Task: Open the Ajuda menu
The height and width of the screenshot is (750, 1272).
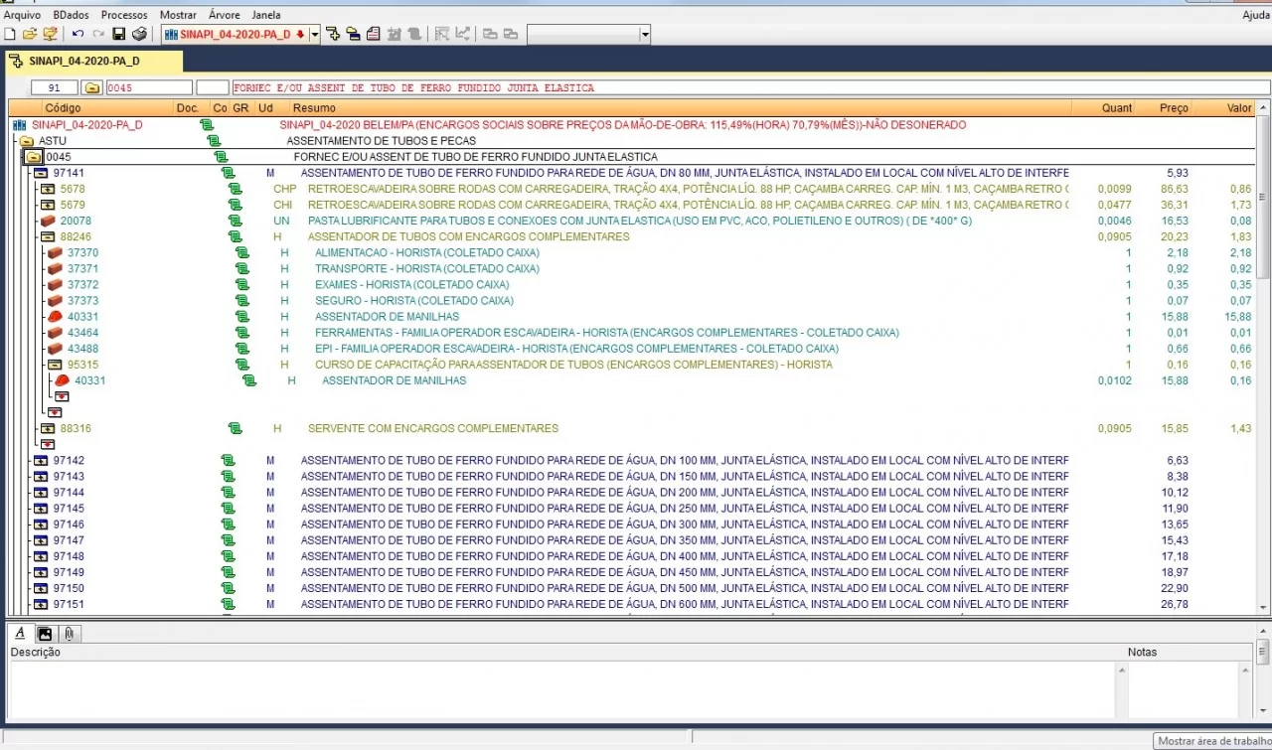Action: click(x=1256, y=15)
